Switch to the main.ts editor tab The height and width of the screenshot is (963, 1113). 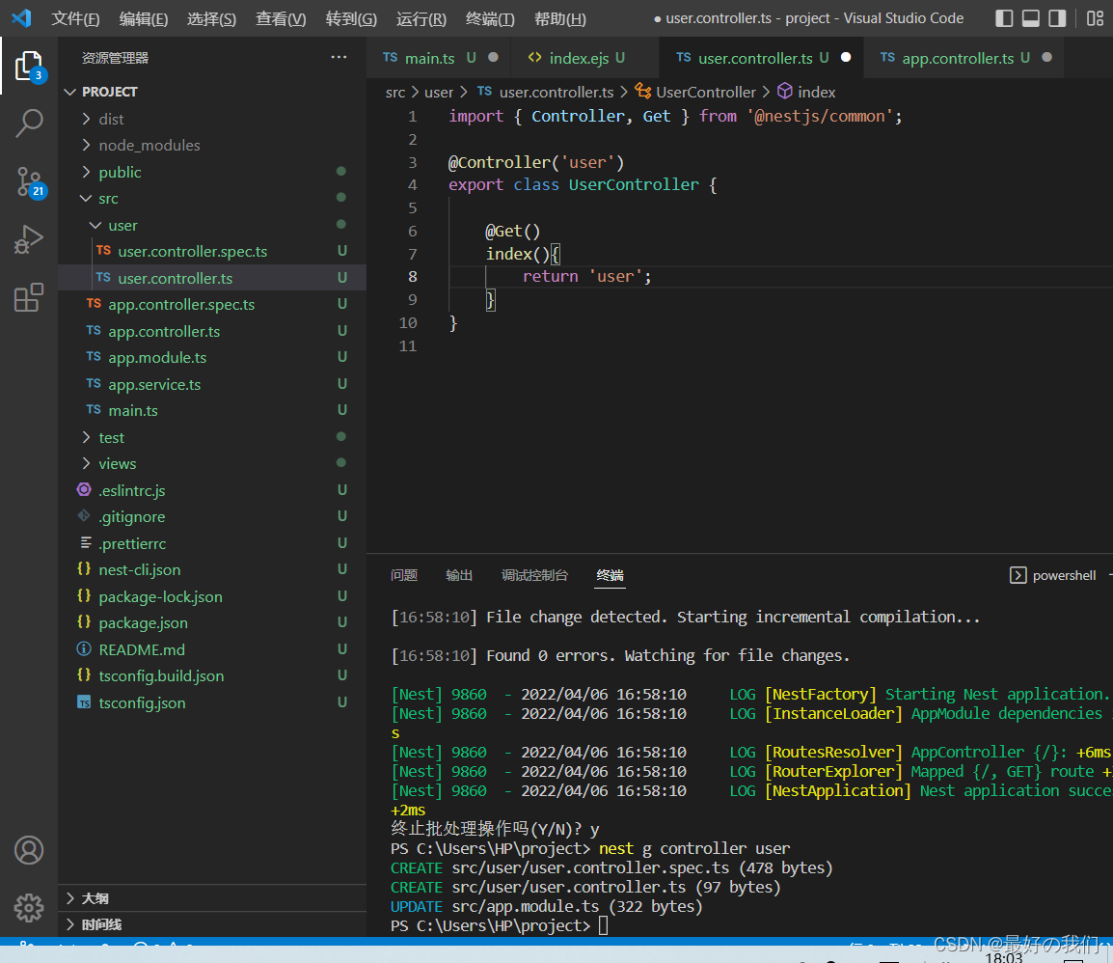429,58
